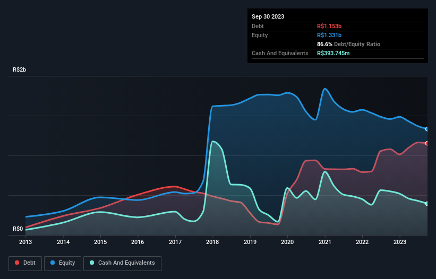Click the Equity row label in tooltip
This screenshot has width=436, height=279.
point(260,35)
